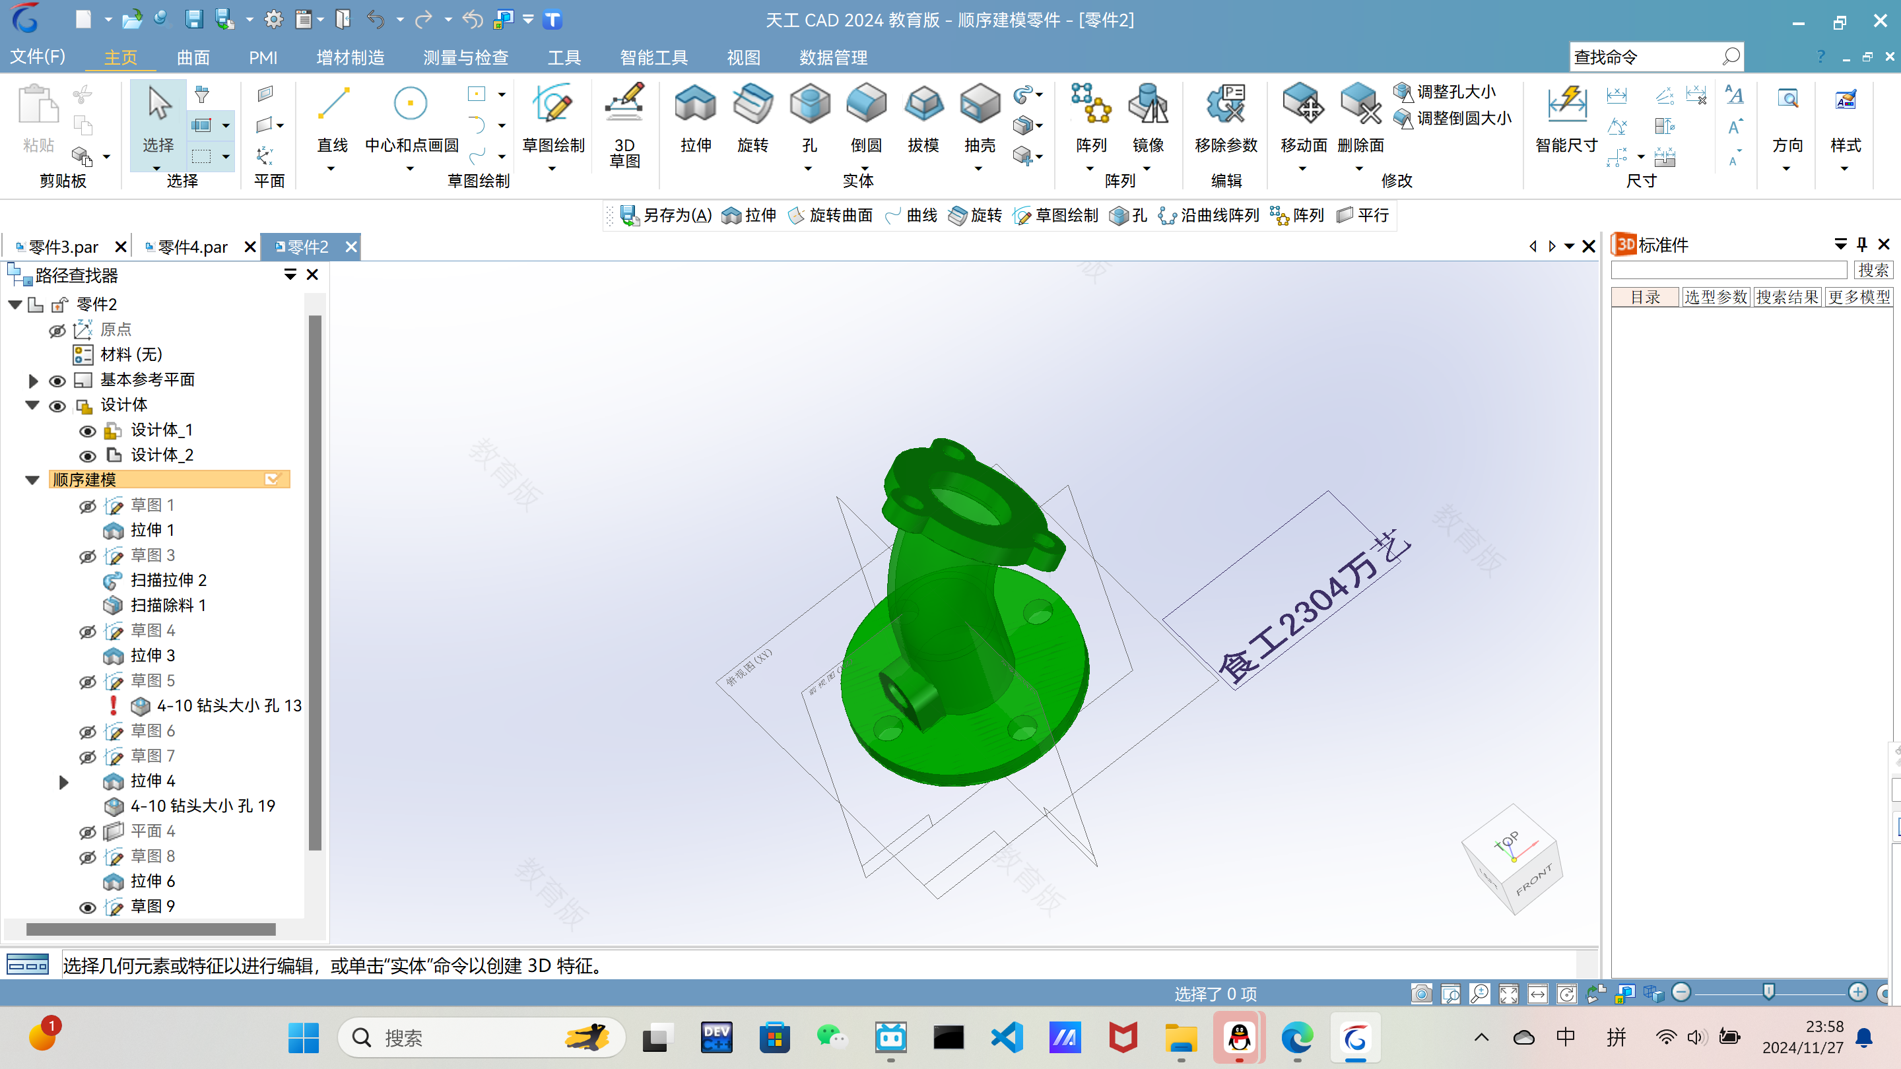Click the 粘贴 paste icon
1901x1069 pixels.
click(x=38, y=118)
